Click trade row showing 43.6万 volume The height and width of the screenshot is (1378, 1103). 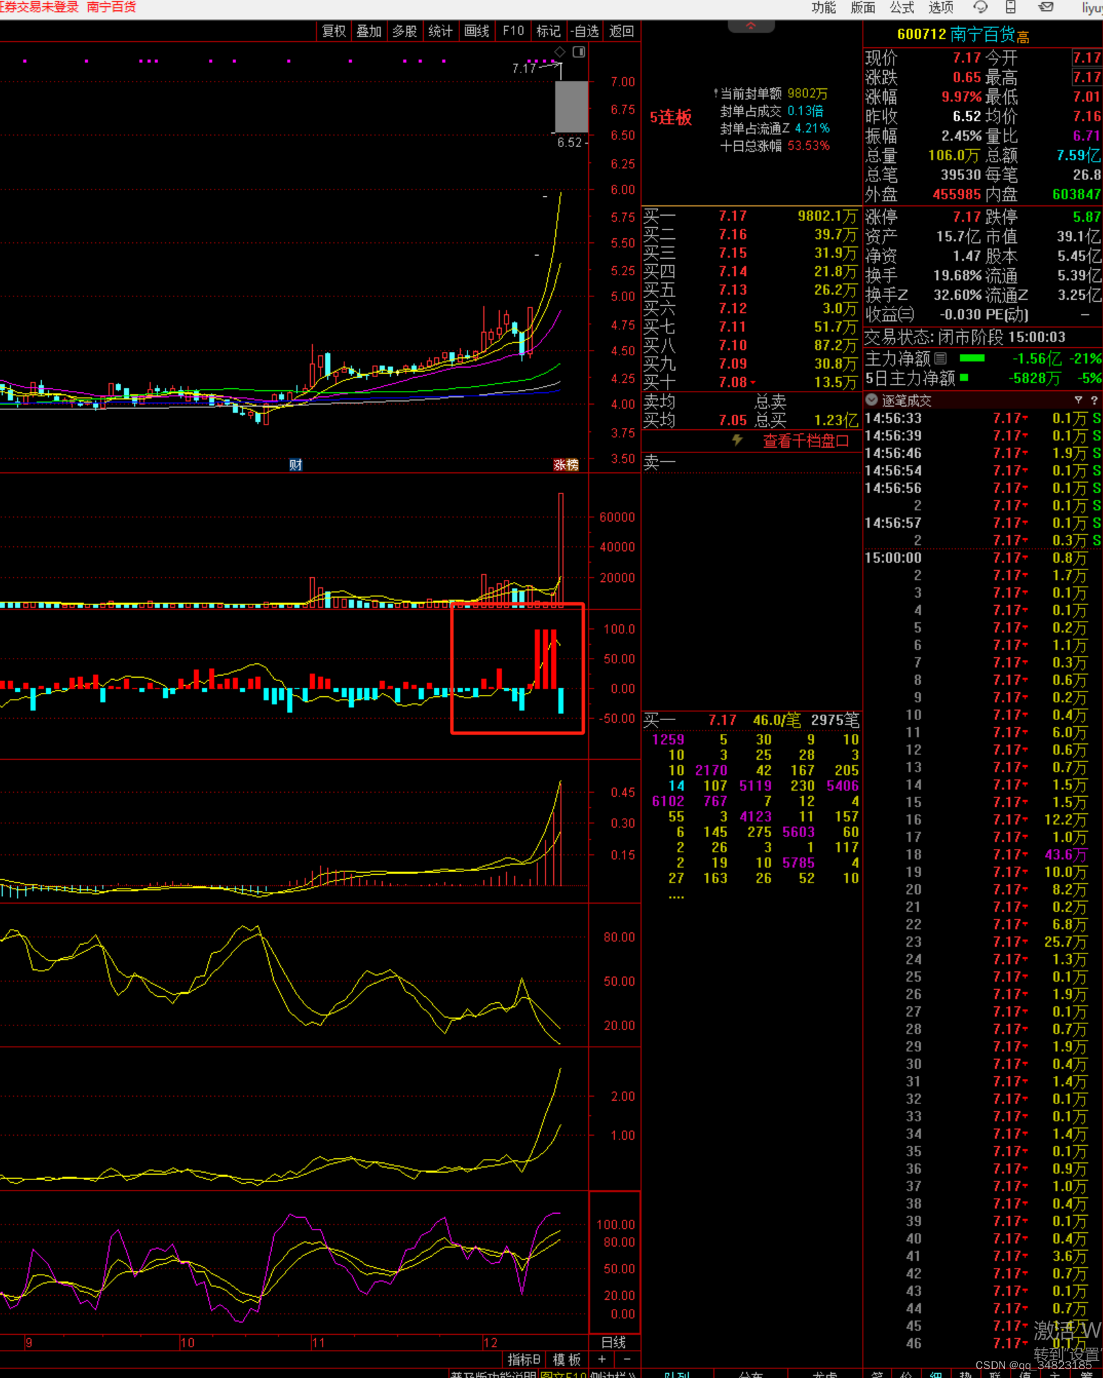click(x=982, y=854)
